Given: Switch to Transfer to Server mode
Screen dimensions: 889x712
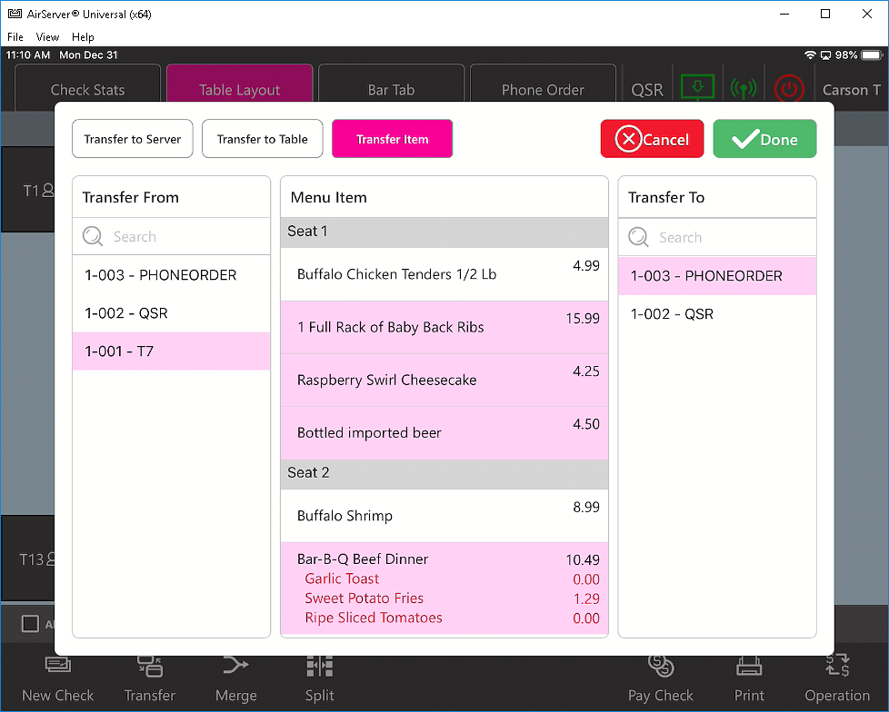Looking at the screenshot, I should (x=133, y=139).
